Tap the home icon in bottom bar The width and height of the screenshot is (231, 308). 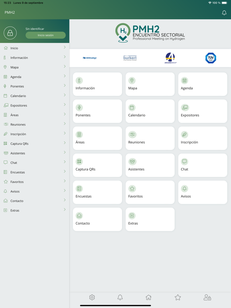coord(148,298)
